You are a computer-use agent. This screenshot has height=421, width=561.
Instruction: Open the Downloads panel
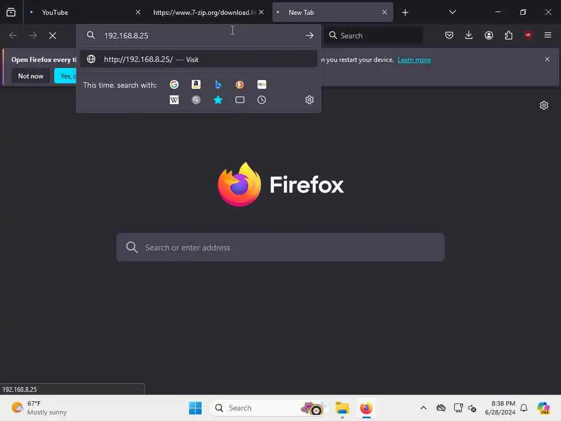point(469,36)
